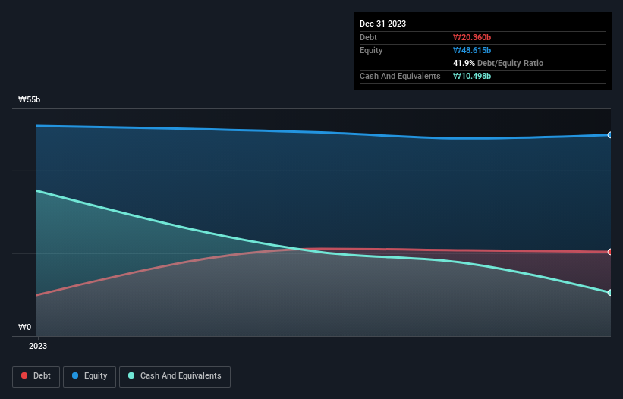623x399 pixels.
Task: Click the ₩0 y-axis label
Action: pyautogui.click(x=24, y=327)
